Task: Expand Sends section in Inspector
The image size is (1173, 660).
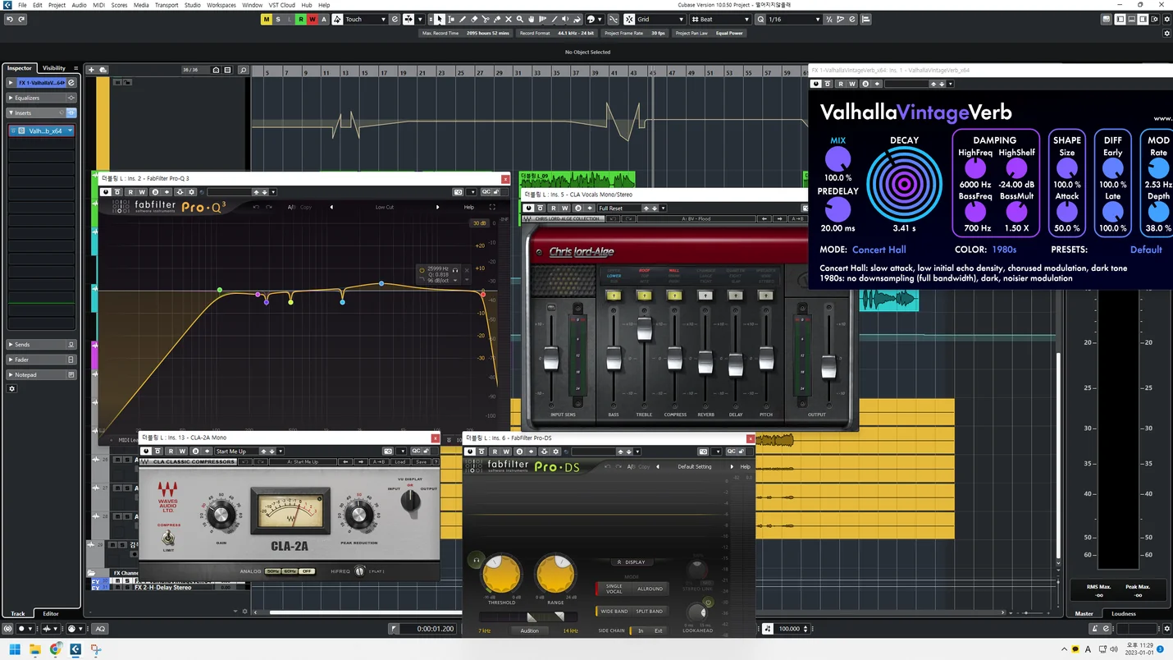Action: (x=42, y=344)
